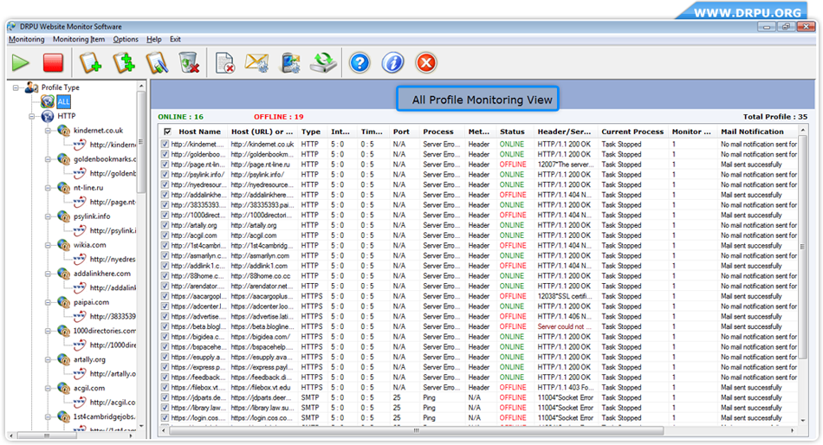Sort by Current Process column header
The height and width of the screenshot is (445, 823).
632,132
